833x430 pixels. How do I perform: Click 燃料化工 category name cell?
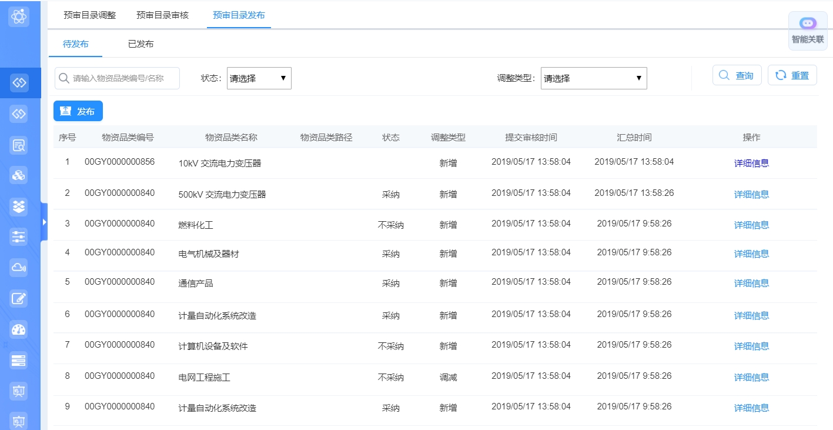coord(195,225)
